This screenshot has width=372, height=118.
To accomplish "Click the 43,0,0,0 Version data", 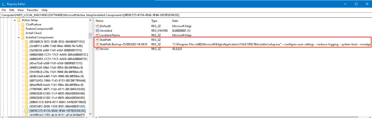I will (177, 49).
